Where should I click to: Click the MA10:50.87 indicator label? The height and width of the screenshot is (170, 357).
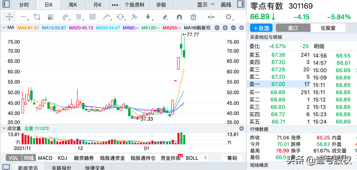tap(54, 28)
